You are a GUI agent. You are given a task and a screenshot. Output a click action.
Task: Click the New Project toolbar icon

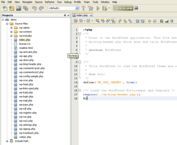(x=12, y=8)
